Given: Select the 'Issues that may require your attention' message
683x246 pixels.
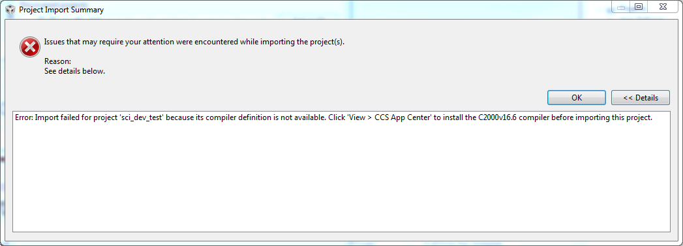Looking at the screenshot, I should (x=194, y=42).
